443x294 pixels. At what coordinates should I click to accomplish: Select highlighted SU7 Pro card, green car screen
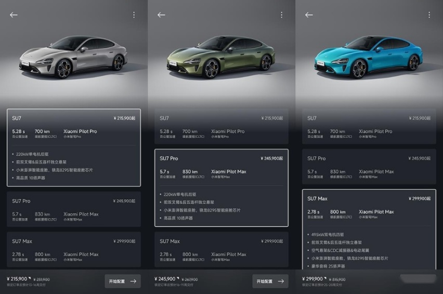[221, 188]
